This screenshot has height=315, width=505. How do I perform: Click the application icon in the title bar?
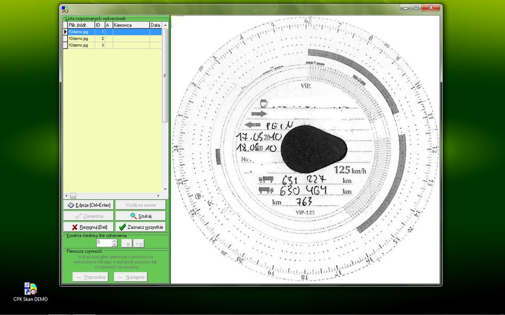click(x=65, y=9)
